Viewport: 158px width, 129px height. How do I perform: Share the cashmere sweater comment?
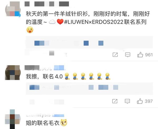(x=115, y=55)
